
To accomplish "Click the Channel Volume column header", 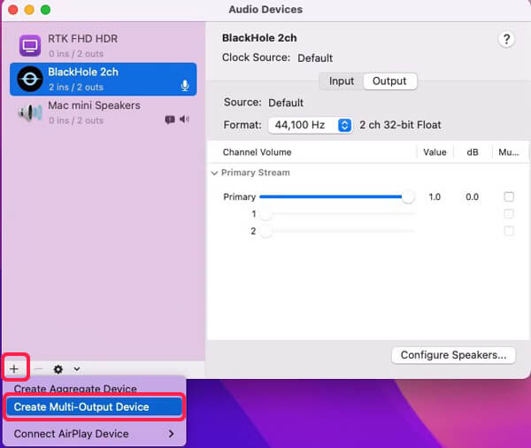I will [x=257, y=152].
